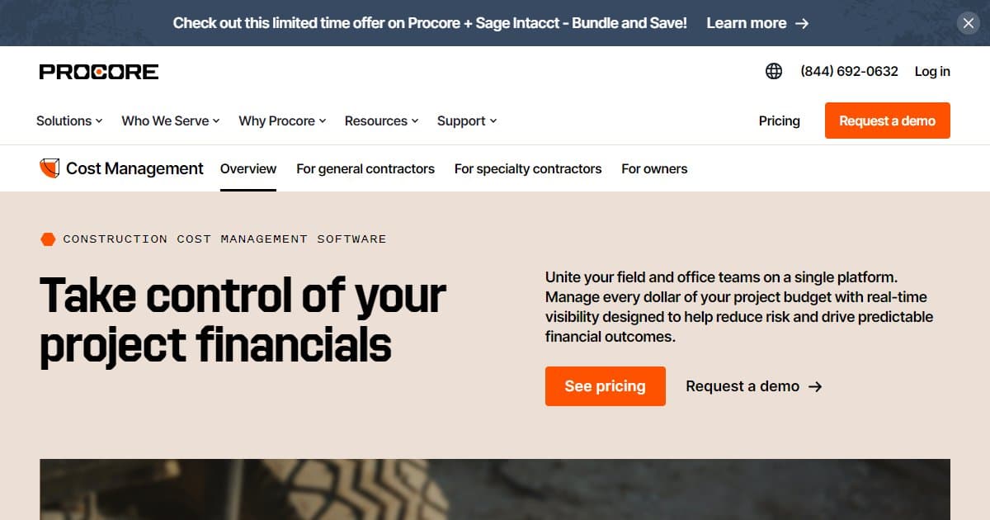Switch to the For general contractors tab
The width and height of the screenshot is (990, 520).
[x=365, y=168]
